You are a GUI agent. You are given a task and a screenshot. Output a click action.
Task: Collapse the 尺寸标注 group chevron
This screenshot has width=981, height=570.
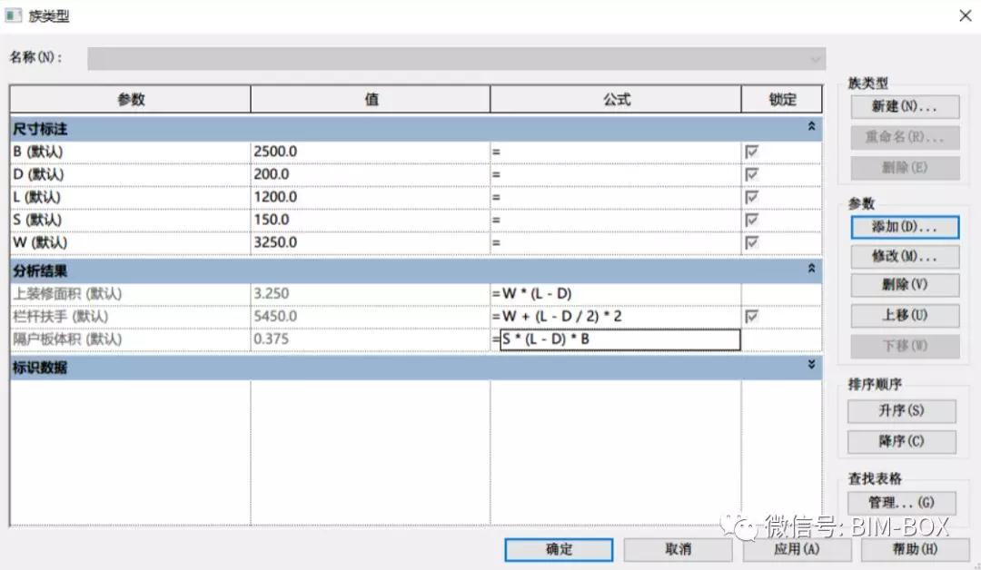811,126
